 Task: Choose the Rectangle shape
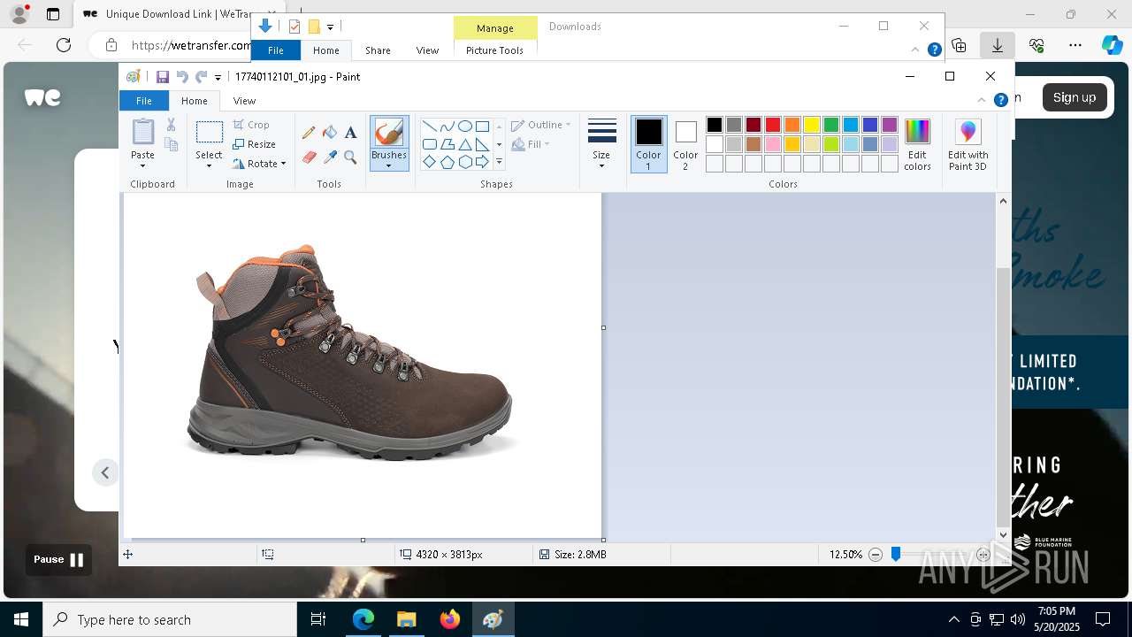482,126
